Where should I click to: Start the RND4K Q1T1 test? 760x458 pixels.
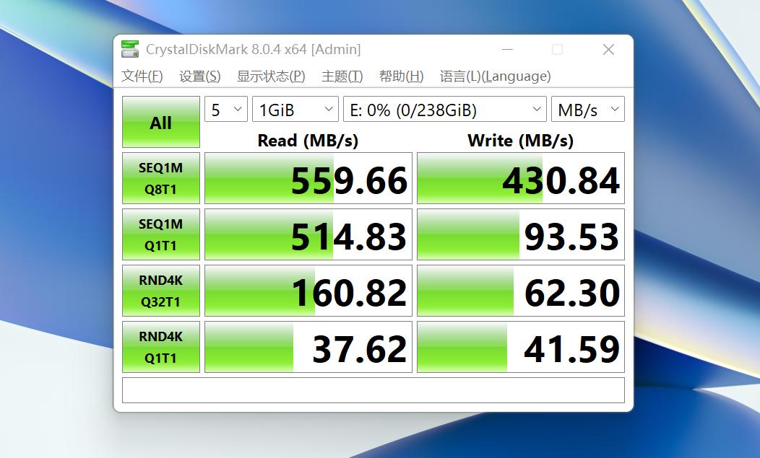pyautogui.click(x=161, y=347)
